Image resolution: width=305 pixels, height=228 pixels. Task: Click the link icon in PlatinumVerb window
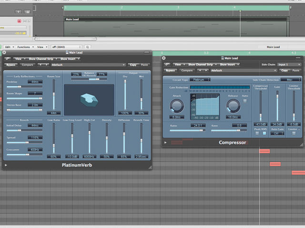coord(8,59)
